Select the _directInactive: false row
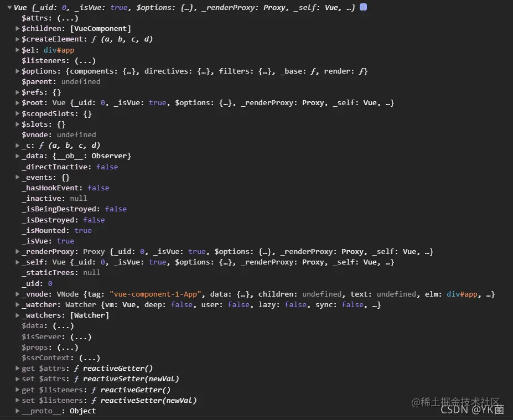 point(70,167)
